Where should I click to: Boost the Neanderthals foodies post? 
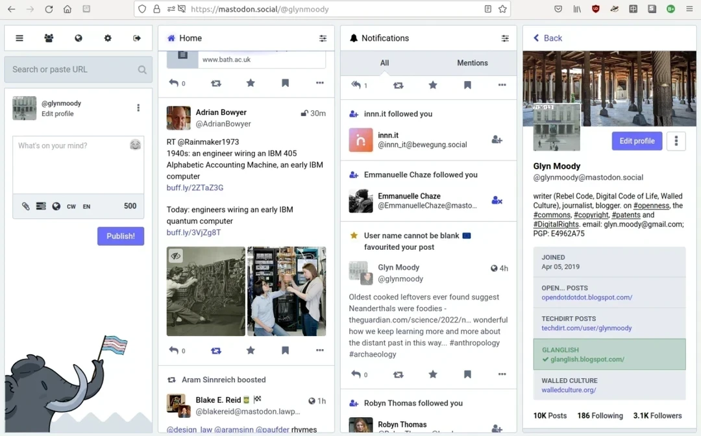tap(398, 375)
